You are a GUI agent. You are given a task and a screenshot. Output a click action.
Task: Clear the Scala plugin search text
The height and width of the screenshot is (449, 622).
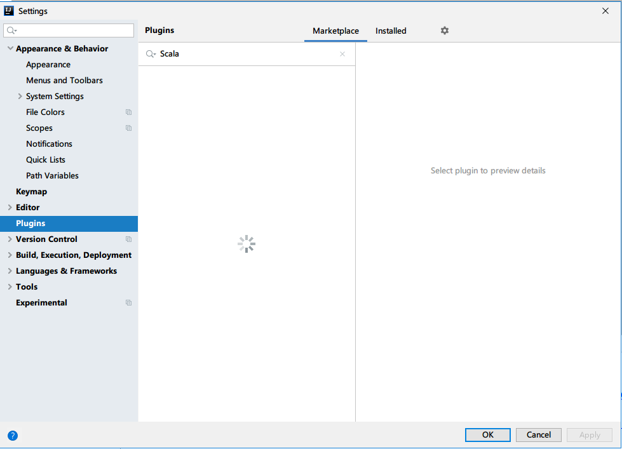tap(342, 54)
